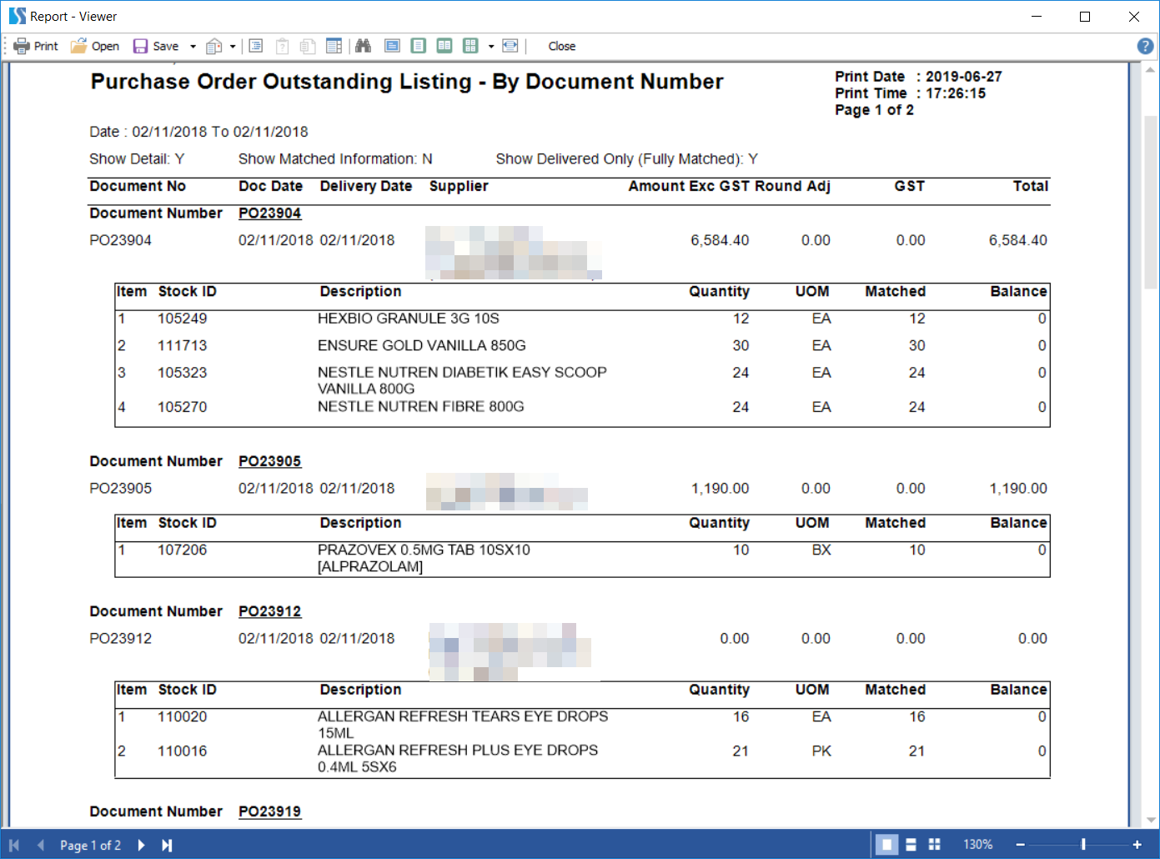1160x859 pixels.
Task: Open document link PO23912
Action: click(x=269, y=611)
